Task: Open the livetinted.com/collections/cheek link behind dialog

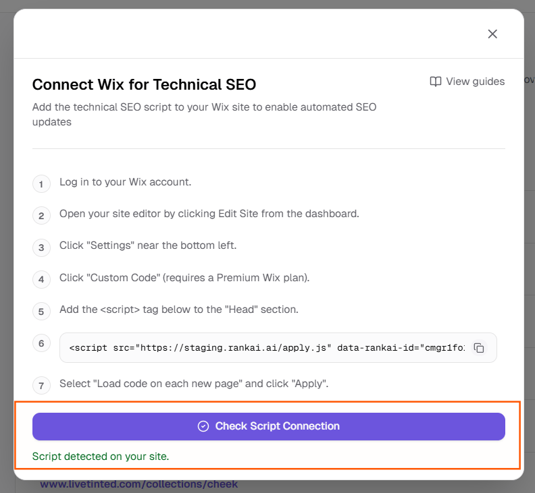Action: pos(139,484)
